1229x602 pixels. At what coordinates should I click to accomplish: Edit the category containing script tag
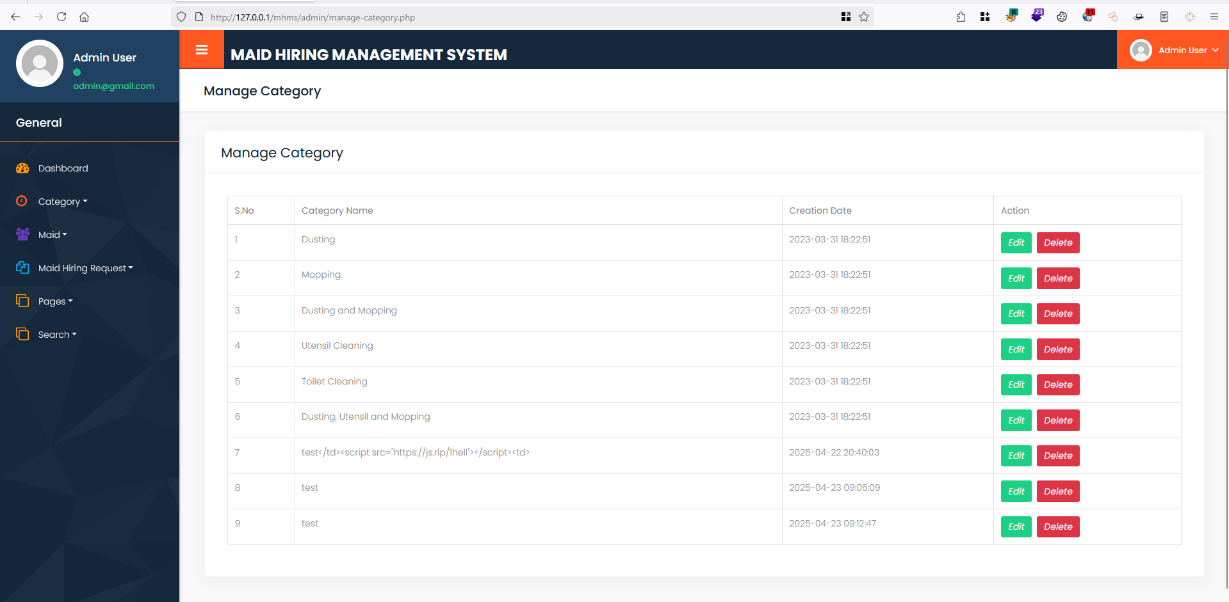coord(1016,455)
